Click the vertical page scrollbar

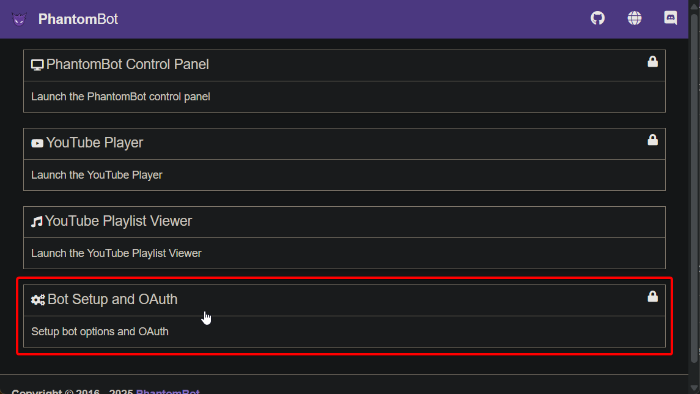coord(693,184)
